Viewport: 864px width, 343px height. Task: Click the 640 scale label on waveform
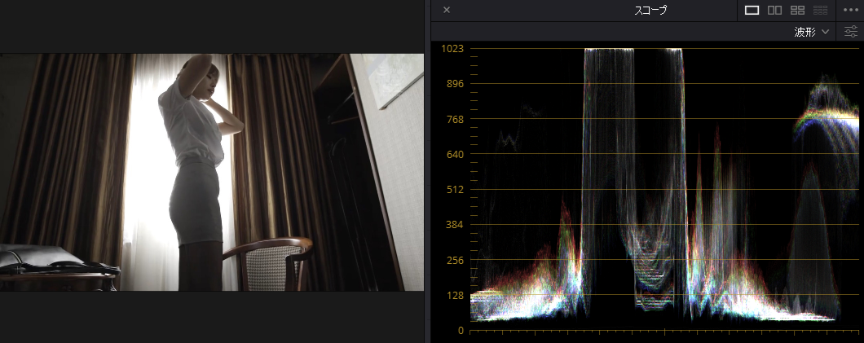[x=455, y=154]
